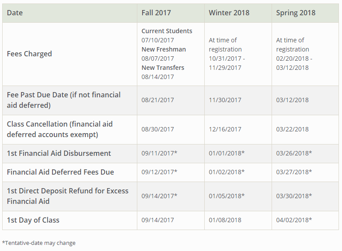Click the Winter fee past due date 11/30/2017
The image size is (342, 251).
coord(225,100)
